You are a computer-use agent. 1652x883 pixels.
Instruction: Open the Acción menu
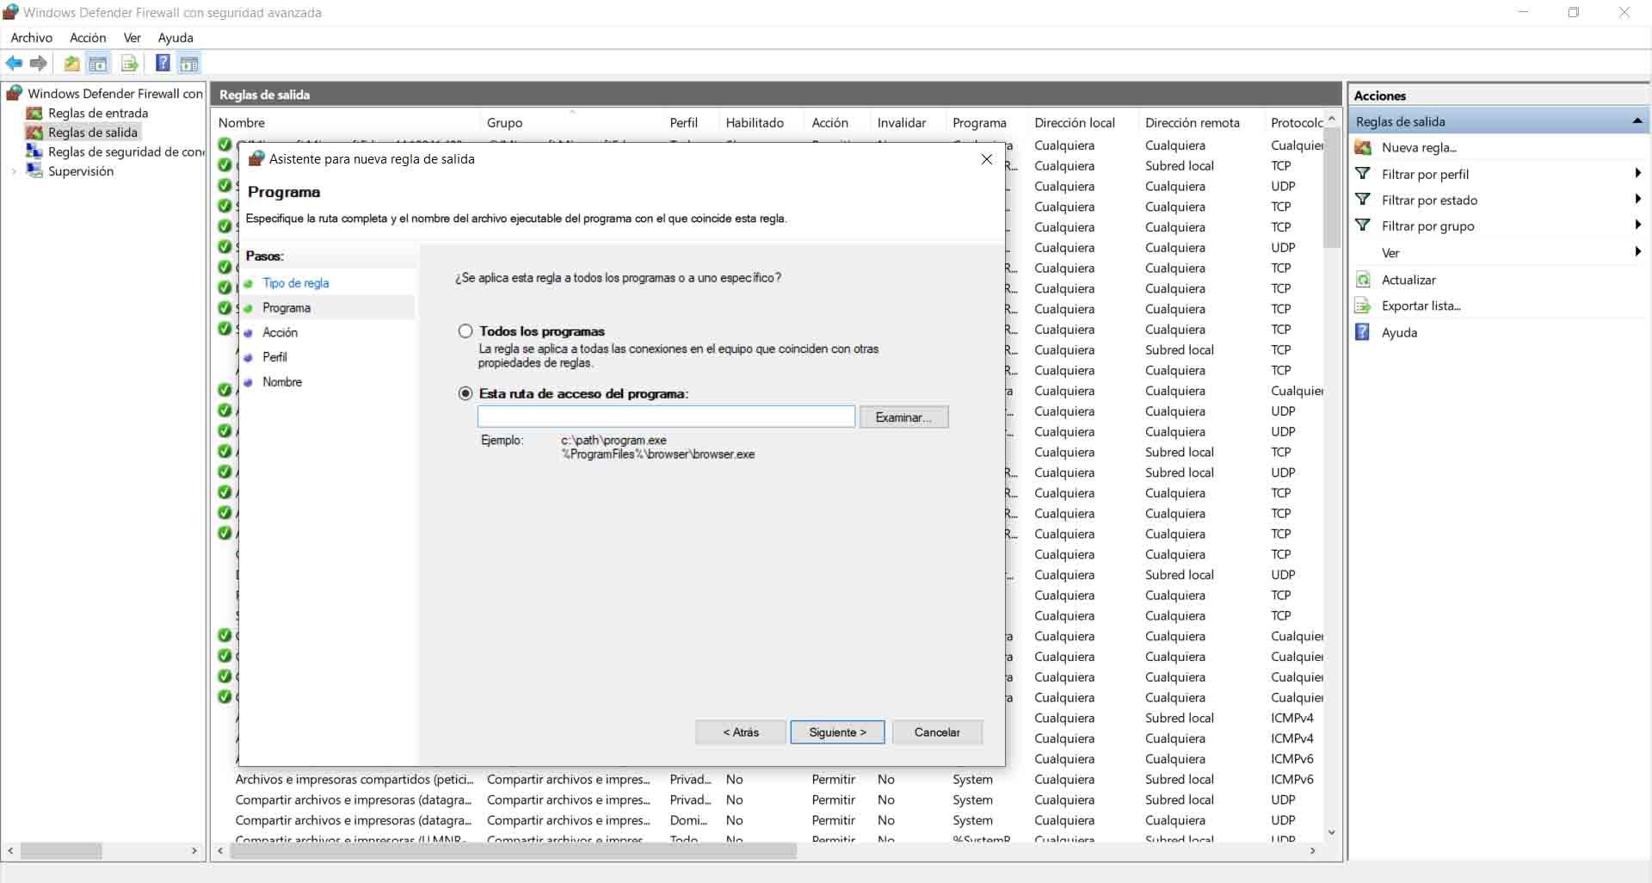coord(88,38)
